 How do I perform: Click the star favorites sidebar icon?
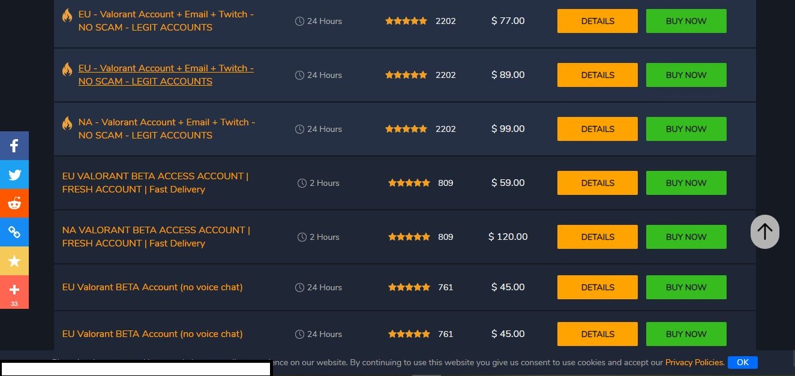tap(14, 261)
